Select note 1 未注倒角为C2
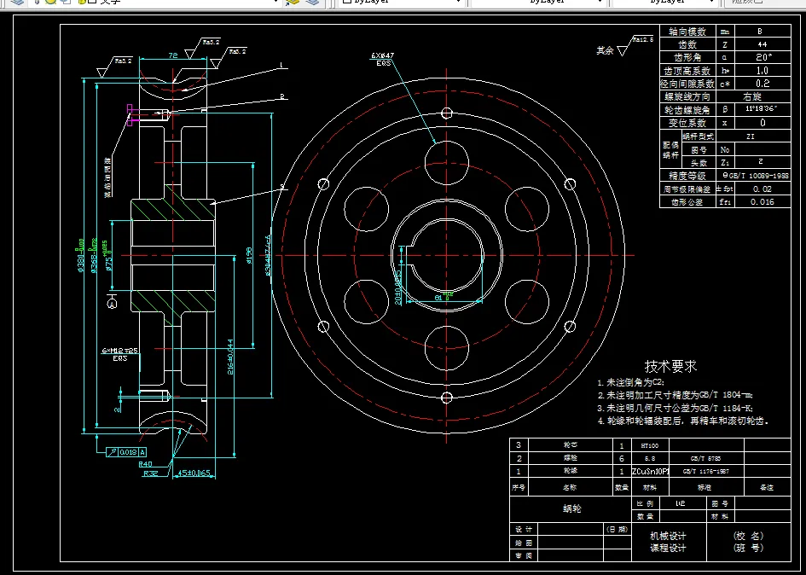 click(630, 383)
